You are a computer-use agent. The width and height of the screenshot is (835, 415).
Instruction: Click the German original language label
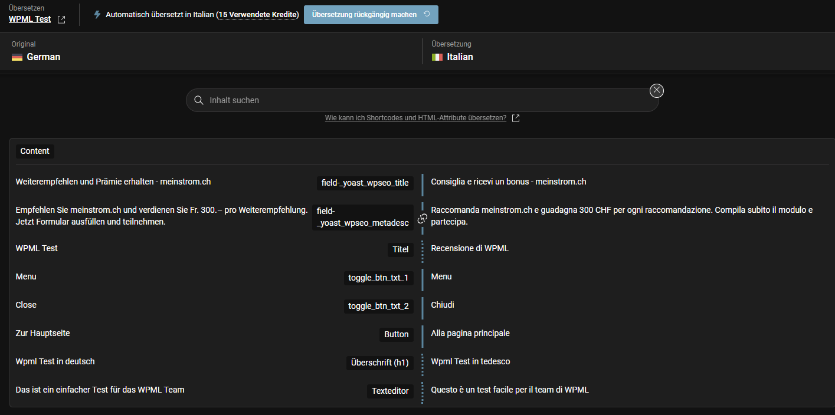pos(44,57)
